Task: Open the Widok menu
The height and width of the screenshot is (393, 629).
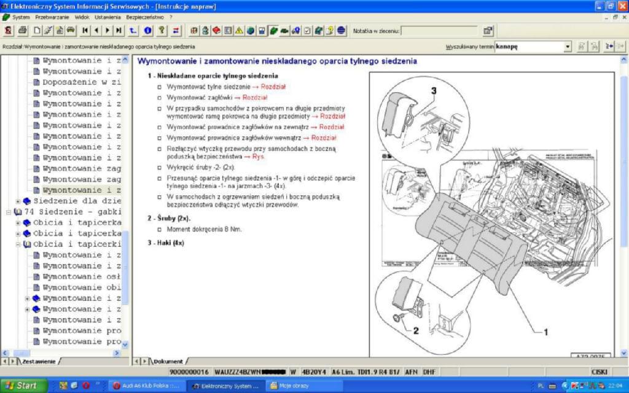Action: (x=82, y=17)
